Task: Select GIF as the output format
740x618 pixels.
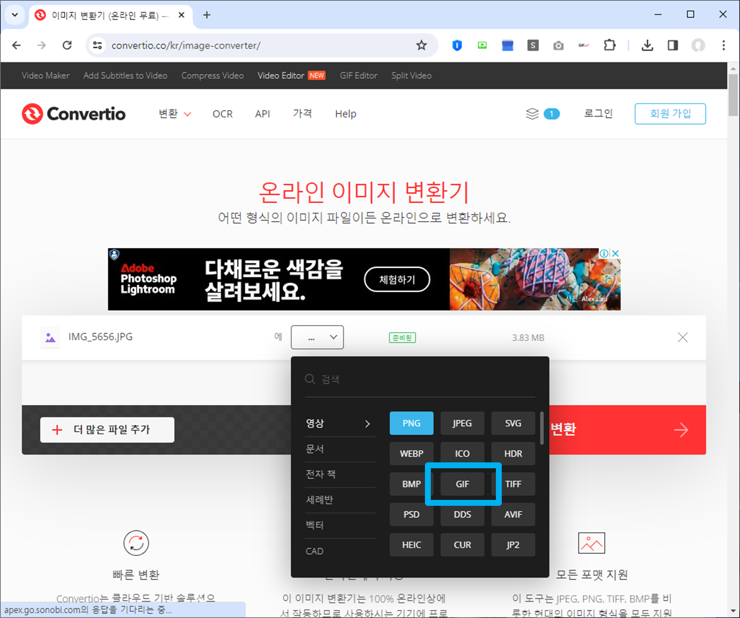Action: pos(462,484)
